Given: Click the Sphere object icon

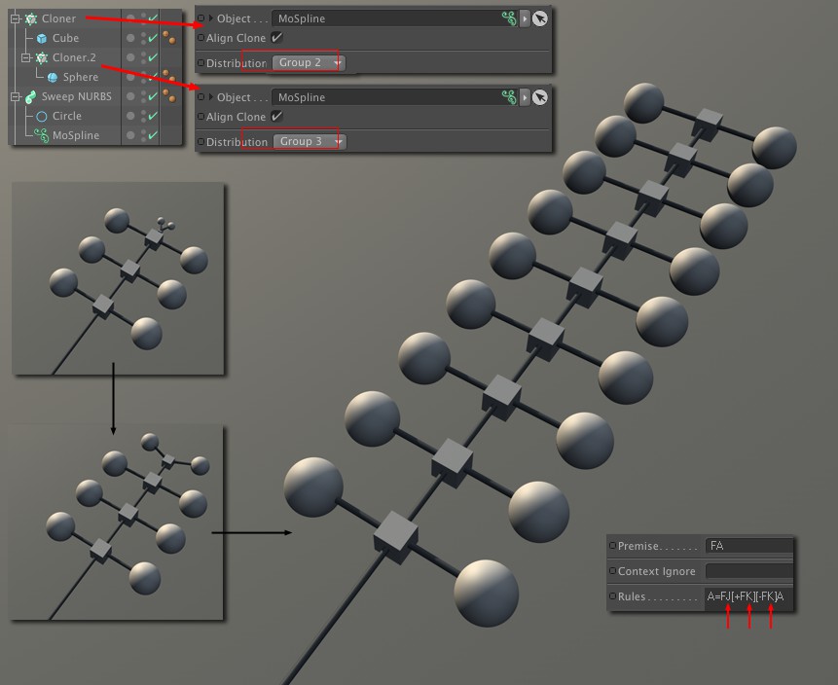Looking at the screenshot, I should click(53, 77).
